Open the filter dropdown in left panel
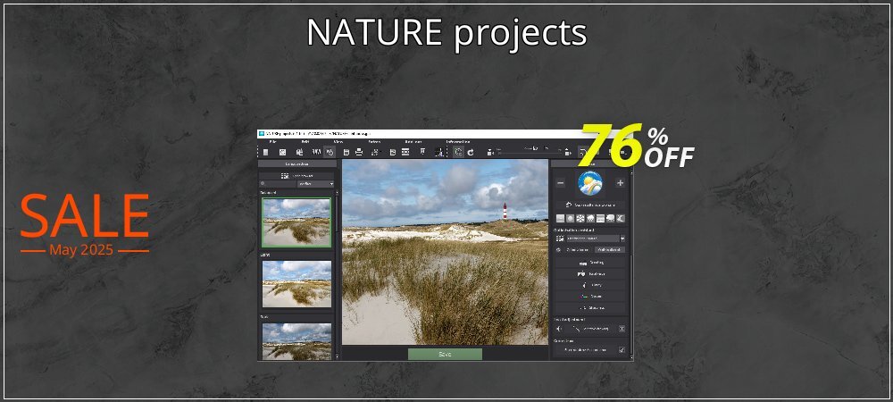The width and height of the screenshot is (893, 402). (315, 184)
